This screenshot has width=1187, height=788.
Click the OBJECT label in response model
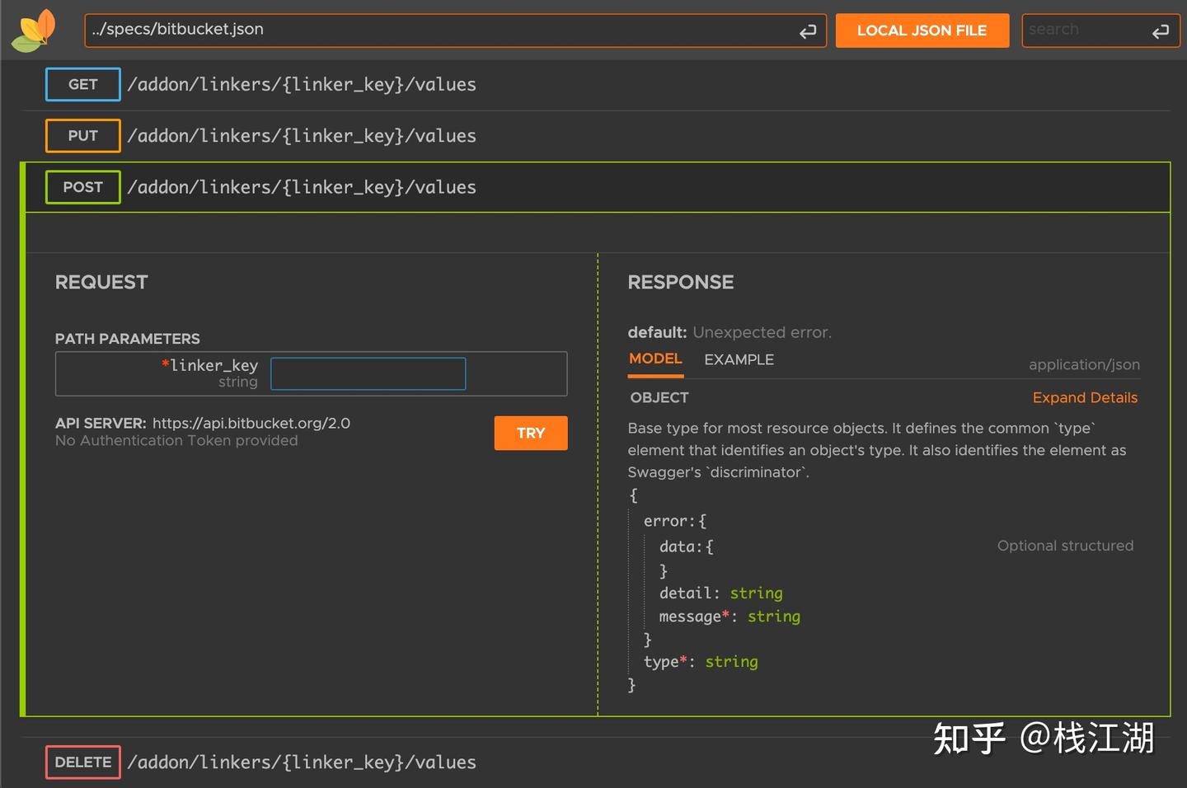[x=659, y=398]
